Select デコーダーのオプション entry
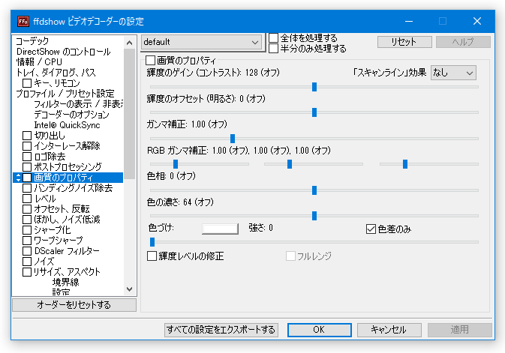 [x=71, y=115]
